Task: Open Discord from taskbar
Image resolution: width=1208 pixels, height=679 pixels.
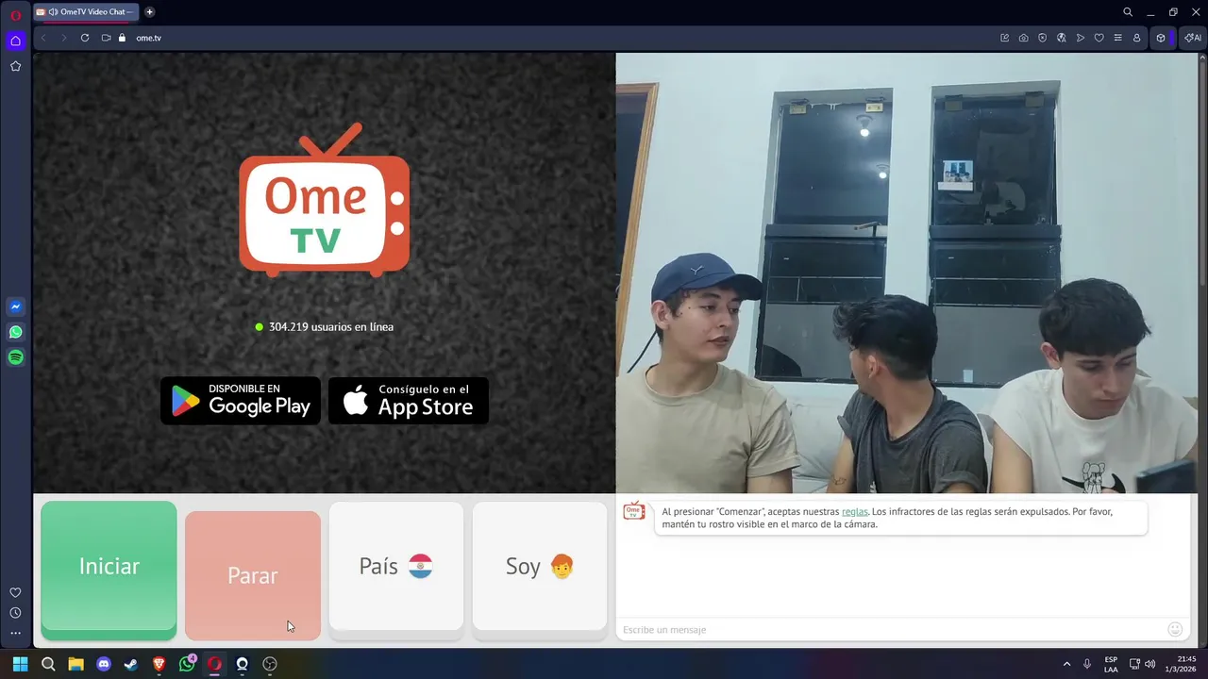Action: click(x=104, y=664)
